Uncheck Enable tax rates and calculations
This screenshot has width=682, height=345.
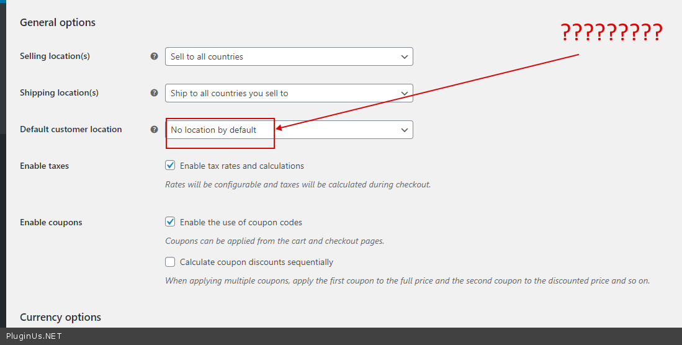(x=170, y=166)
